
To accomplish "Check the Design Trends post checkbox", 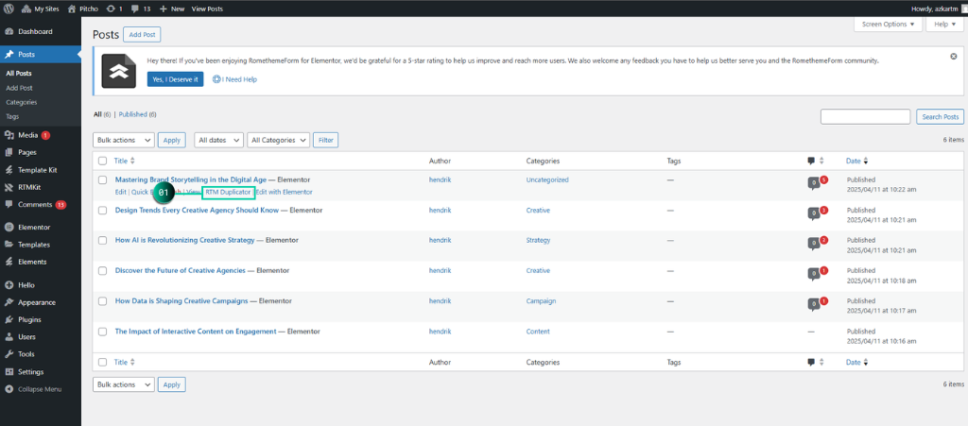I will [103, 211].
